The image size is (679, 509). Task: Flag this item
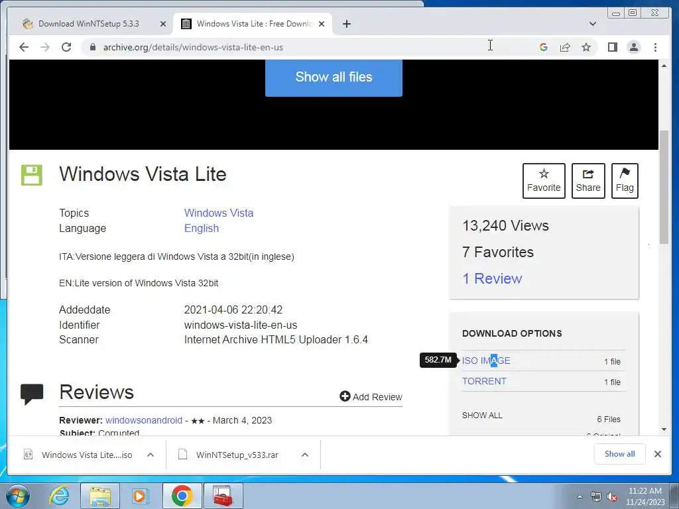(625, 180)
